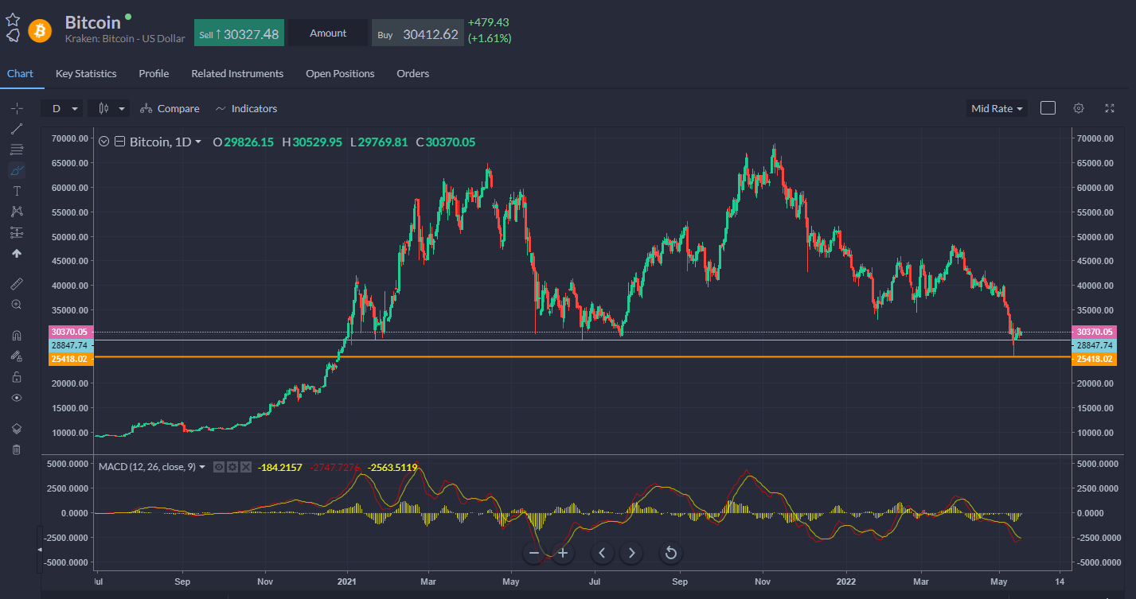Screen dimensions: 1136x599
Task: Click the +479.43 price change value
Action: pos(488,22)
